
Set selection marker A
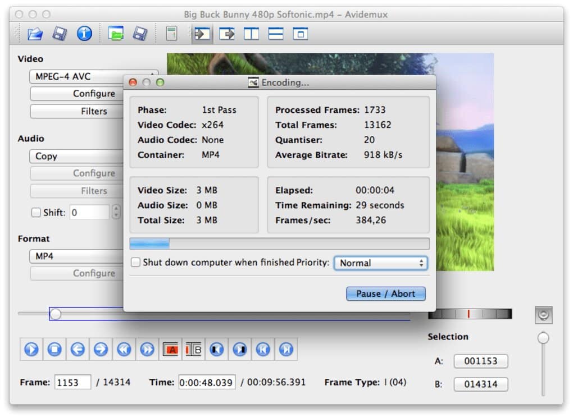pos(171,350)
